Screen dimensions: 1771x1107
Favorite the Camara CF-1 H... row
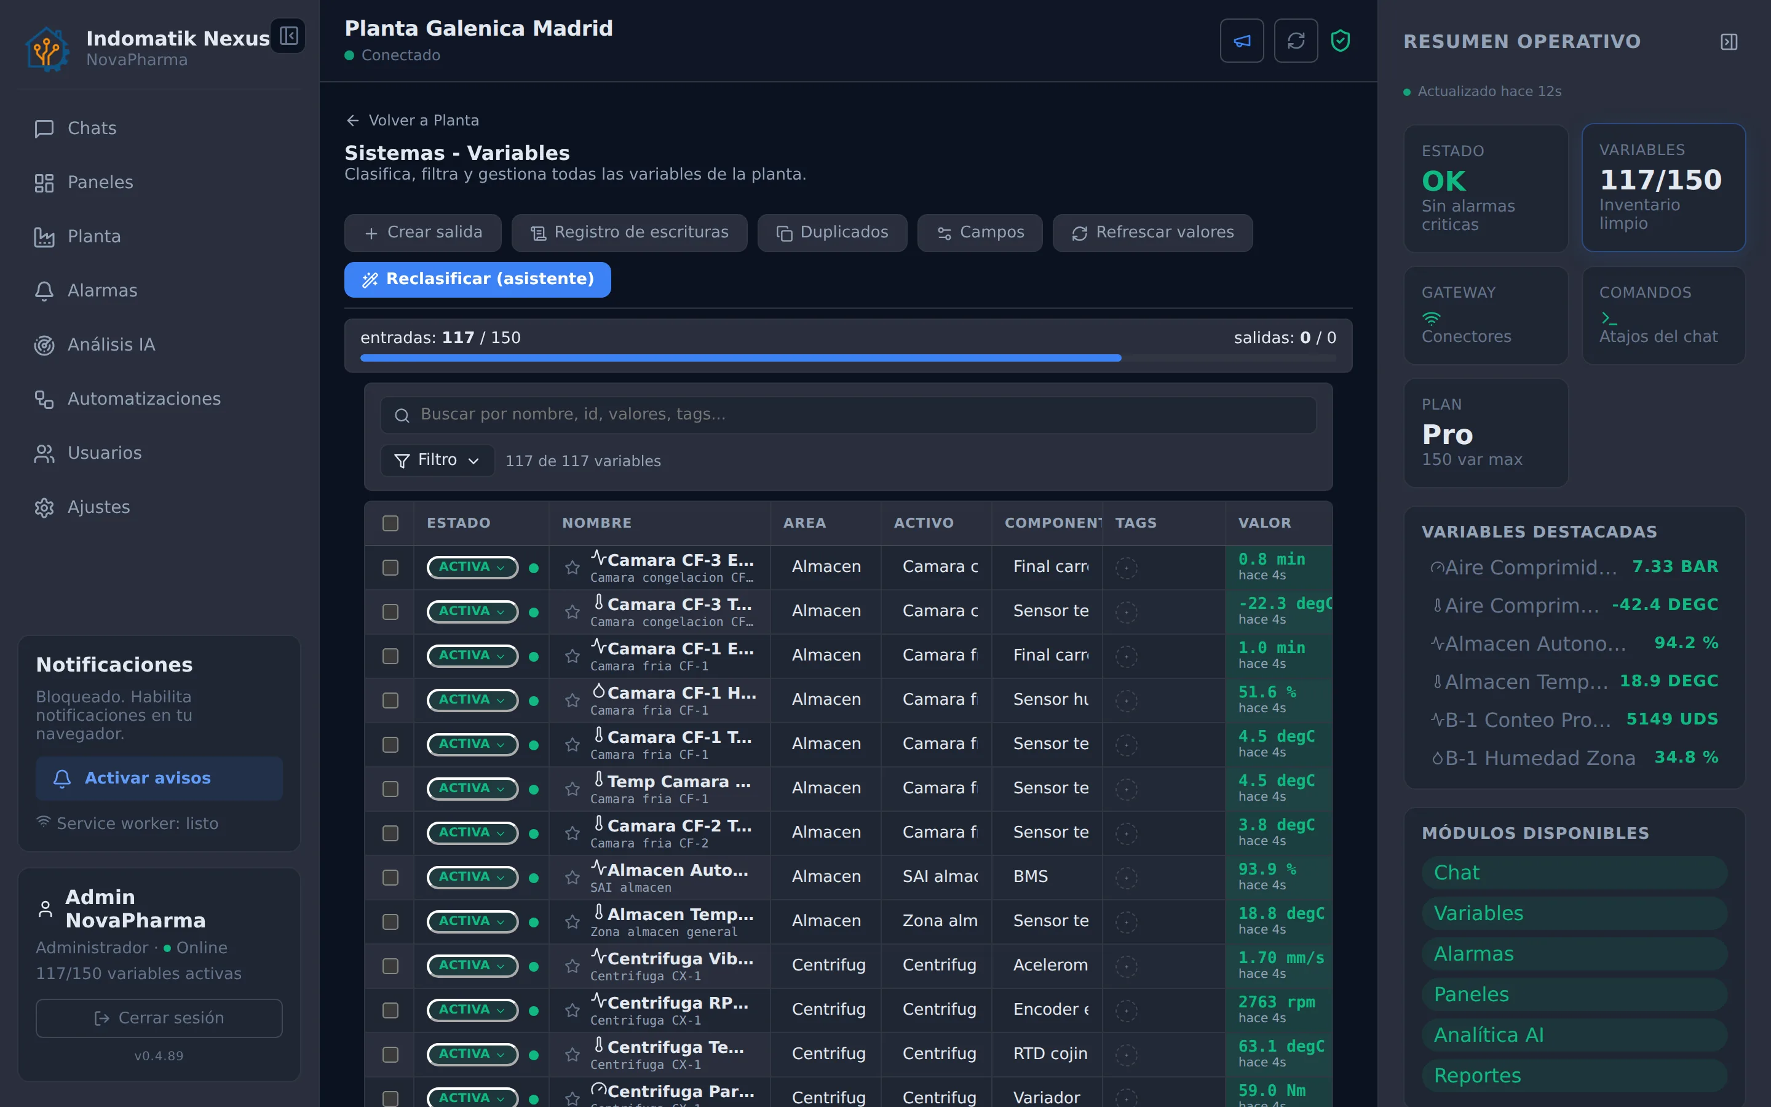pyautogui.click(x=573, y=700)
